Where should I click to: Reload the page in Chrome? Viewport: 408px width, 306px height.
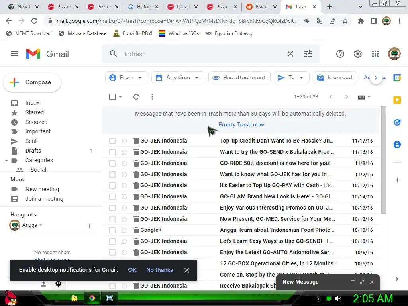click(x=34, y=21)
